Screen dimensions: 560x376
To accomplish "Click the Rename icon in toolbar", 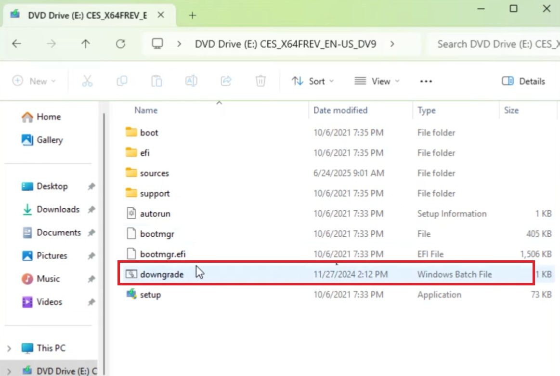I will tap(191, 81).
